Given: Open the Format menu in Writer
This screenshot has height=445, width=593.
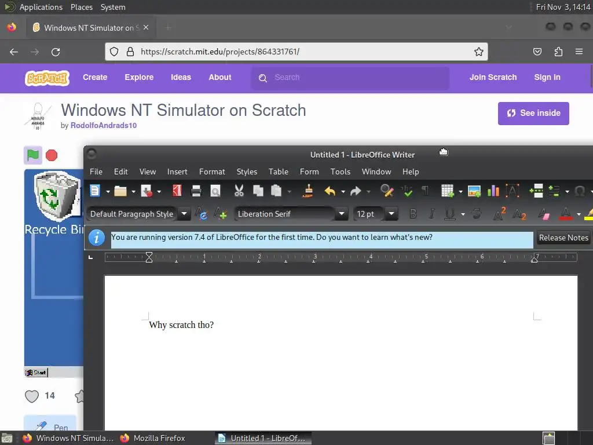Looking at the screenshot, I should (212, 172).
